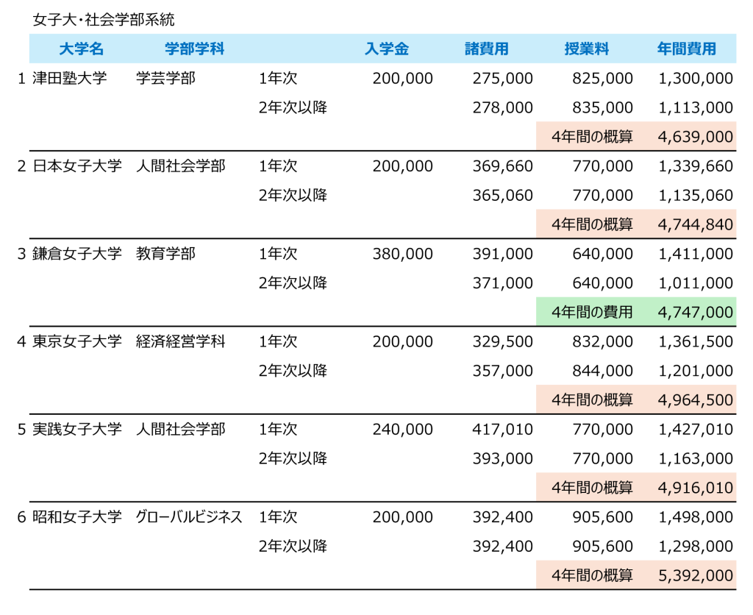Click the 年間費用 column header

(687, 49)
